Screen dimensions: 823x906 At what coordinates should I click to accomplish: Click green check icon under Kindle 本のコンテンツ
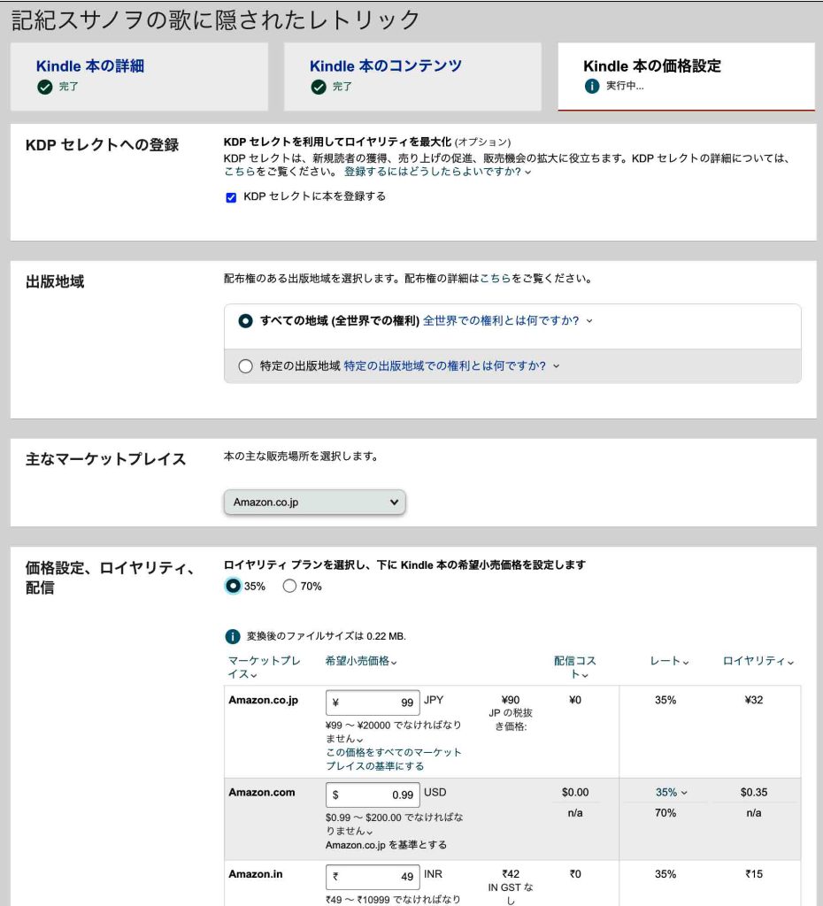[x=319, y=87]
